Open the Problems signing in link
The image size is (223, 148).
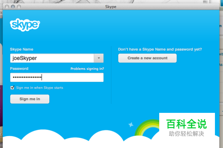[87, 69]
